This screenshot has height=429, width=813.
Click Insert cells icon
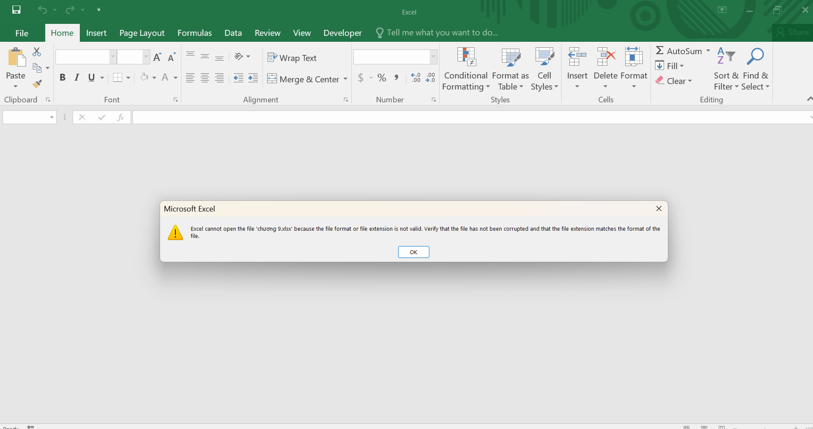[x=577, y=56]
